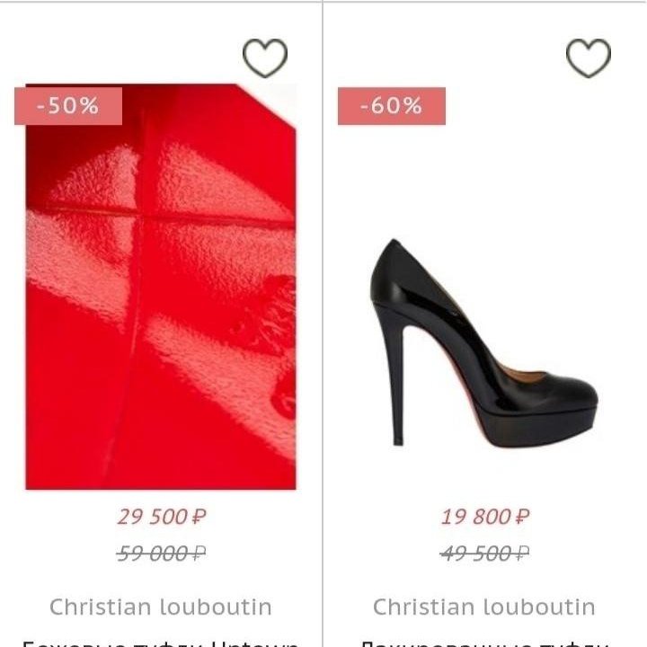Screen dimensions: 647x647
Task: Select the 29 500 ₽ sale price
Action: pos(162,517)
